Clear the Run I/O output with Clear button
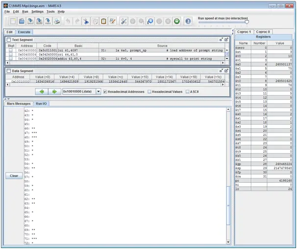This screenshot has width=297, height=249. (x=14, y=175)
